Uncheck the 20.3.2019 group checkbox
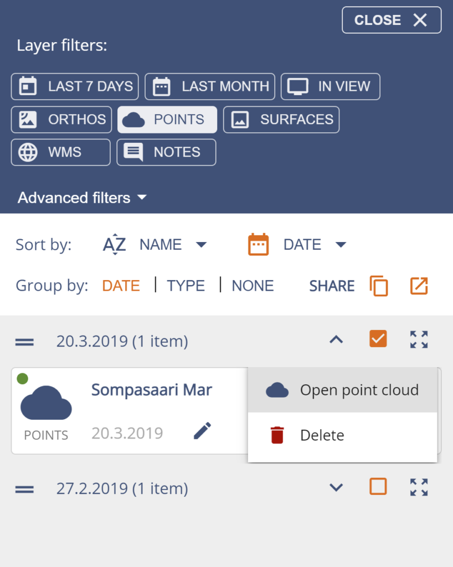The width and height of the screenshot is (453, 567). pyautogui.click(x=378, y=339)
